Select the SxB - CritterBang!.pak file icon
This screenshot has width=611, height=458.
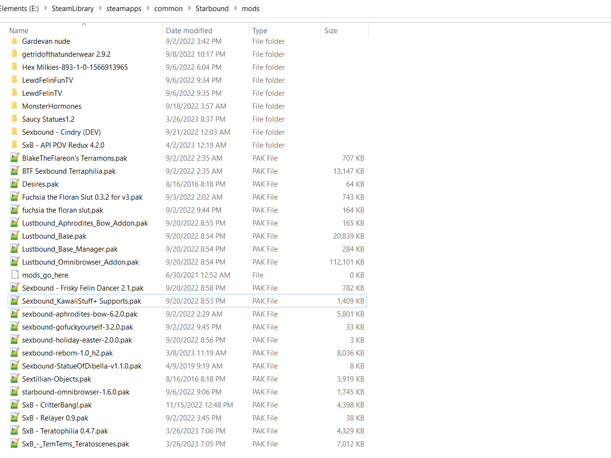click(x=14, y=405)
